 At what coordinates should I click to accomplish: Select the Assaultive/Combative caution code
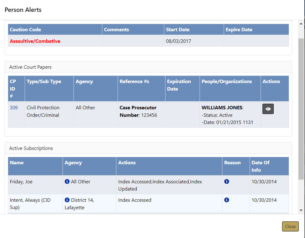[35, 41]
